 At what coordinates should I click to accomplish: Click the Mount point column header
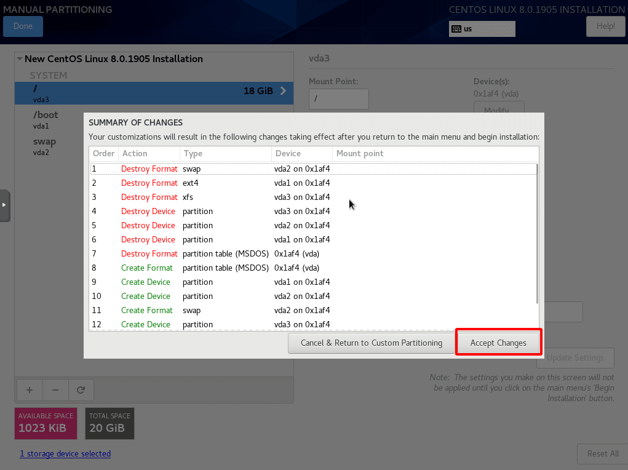click(435, 153)
